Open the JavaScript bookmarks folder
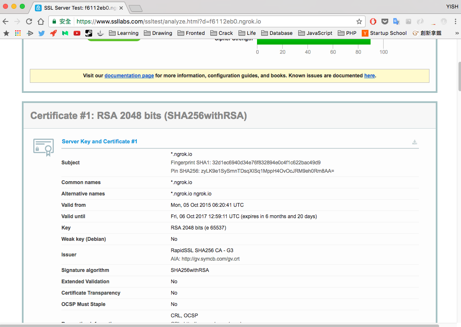The image size is (461, 327). pyautogui.click(x=315, y=33)
